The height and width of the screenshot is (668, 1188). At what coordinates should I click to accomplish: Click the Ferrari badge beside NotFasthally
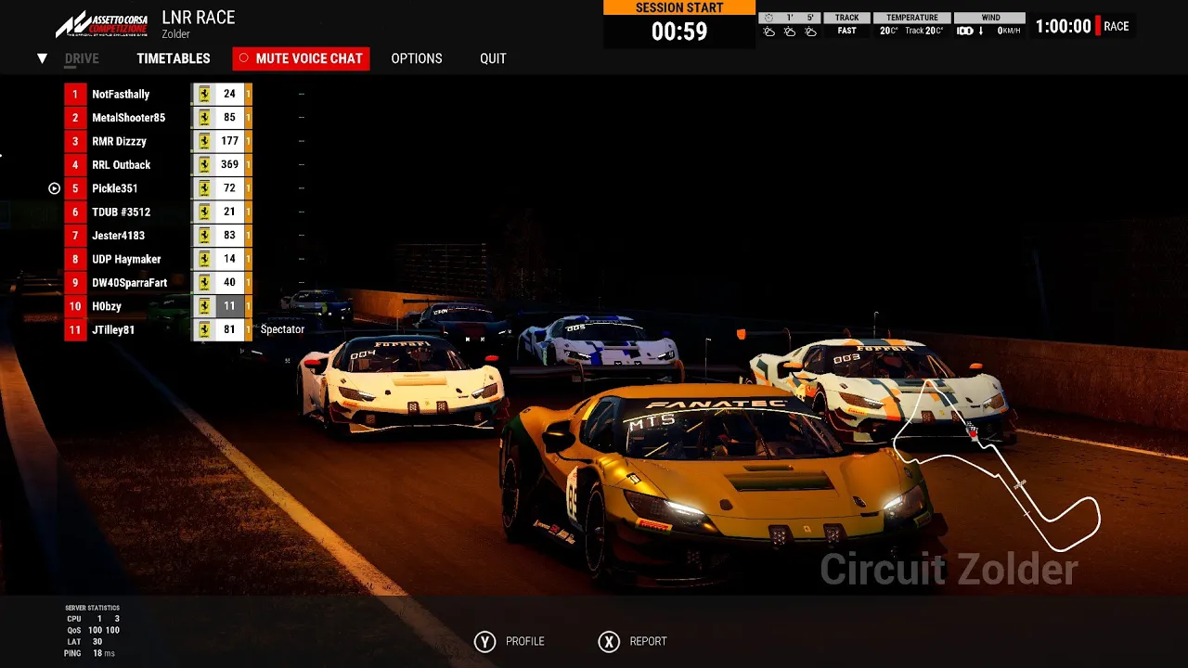[204, 95]
